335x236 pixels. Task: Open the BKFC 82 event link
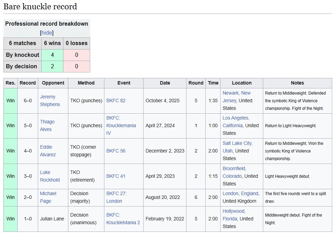(x=116, y=100)
